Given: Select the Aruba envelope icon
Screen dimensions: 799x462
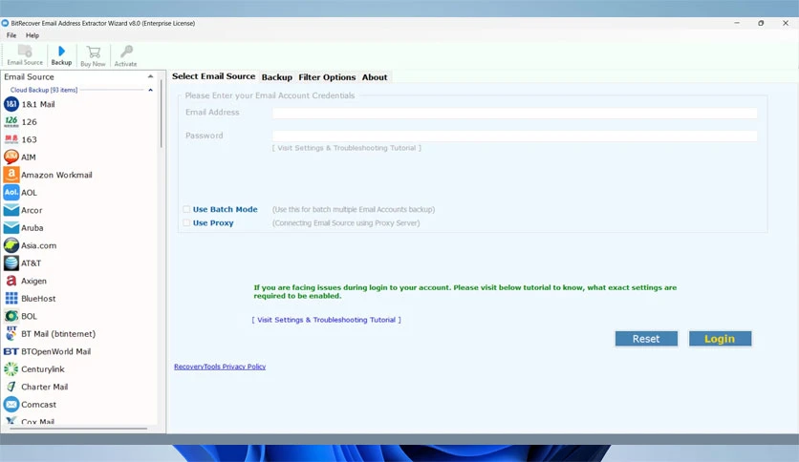Looking at the screenshot, I should tap(11, 227).
